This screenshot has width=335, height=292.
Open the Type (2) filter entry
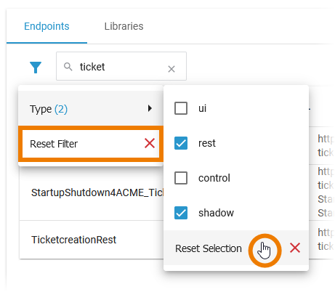point(91,108)
